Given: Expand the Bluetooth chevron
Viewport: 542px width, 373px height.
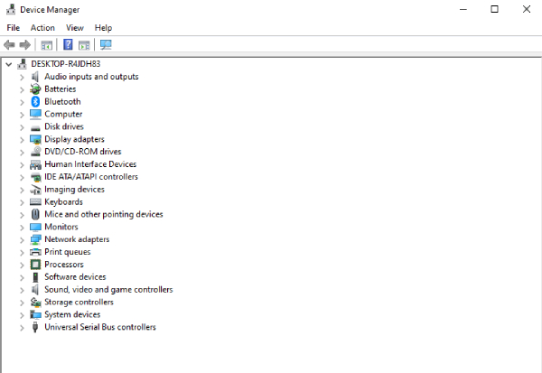Looking at the screenshot, I should 22,102.
